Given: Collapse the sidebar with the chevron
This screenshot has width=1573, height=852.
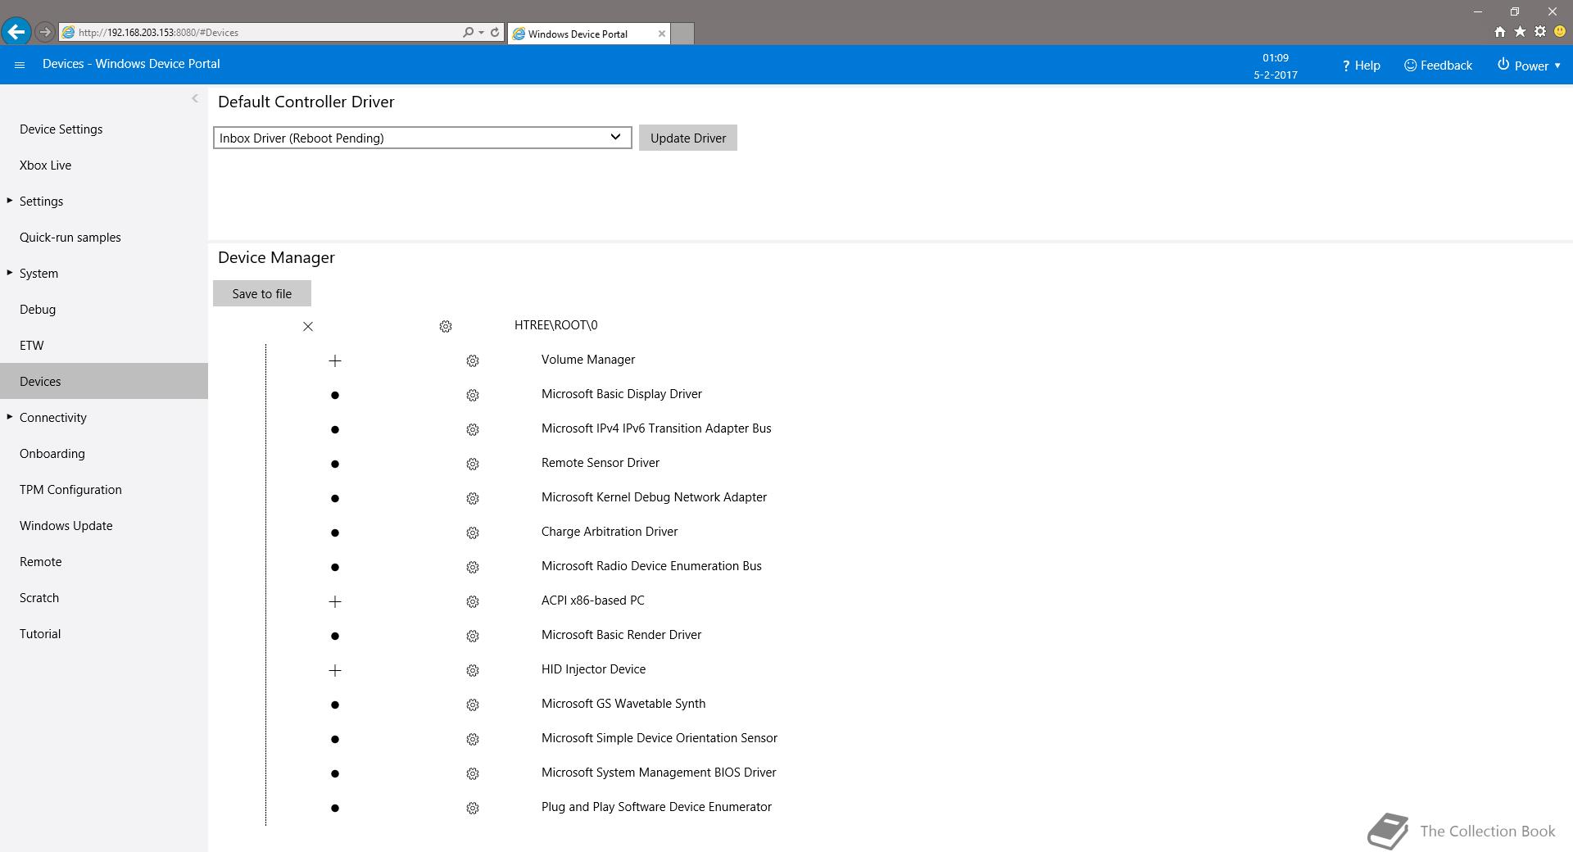Looking at the screenshot, I should coord(195,98).
